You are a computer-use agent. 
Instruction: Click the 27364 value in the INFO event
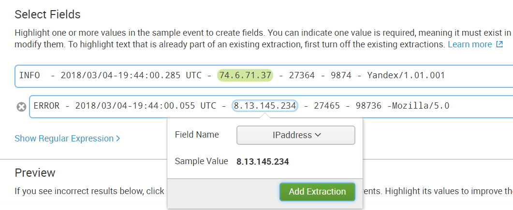pyautogui.click(x=302, y=75)
